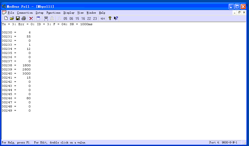Select the value 80 at register 30246

28,98
